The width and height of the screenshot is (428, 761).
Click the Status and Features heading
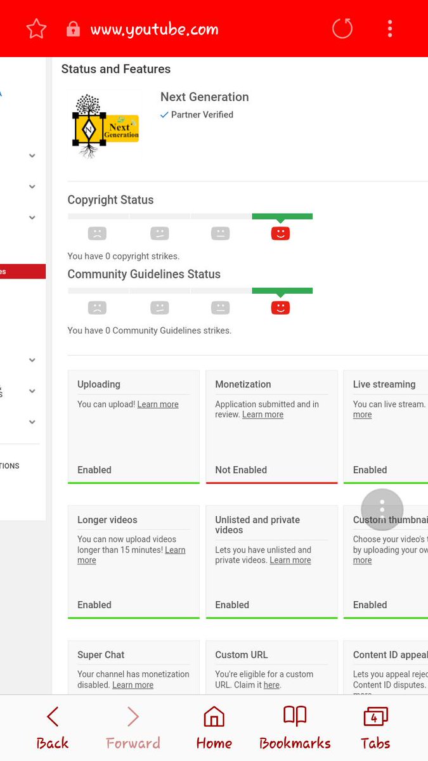[x=116, y=69]
